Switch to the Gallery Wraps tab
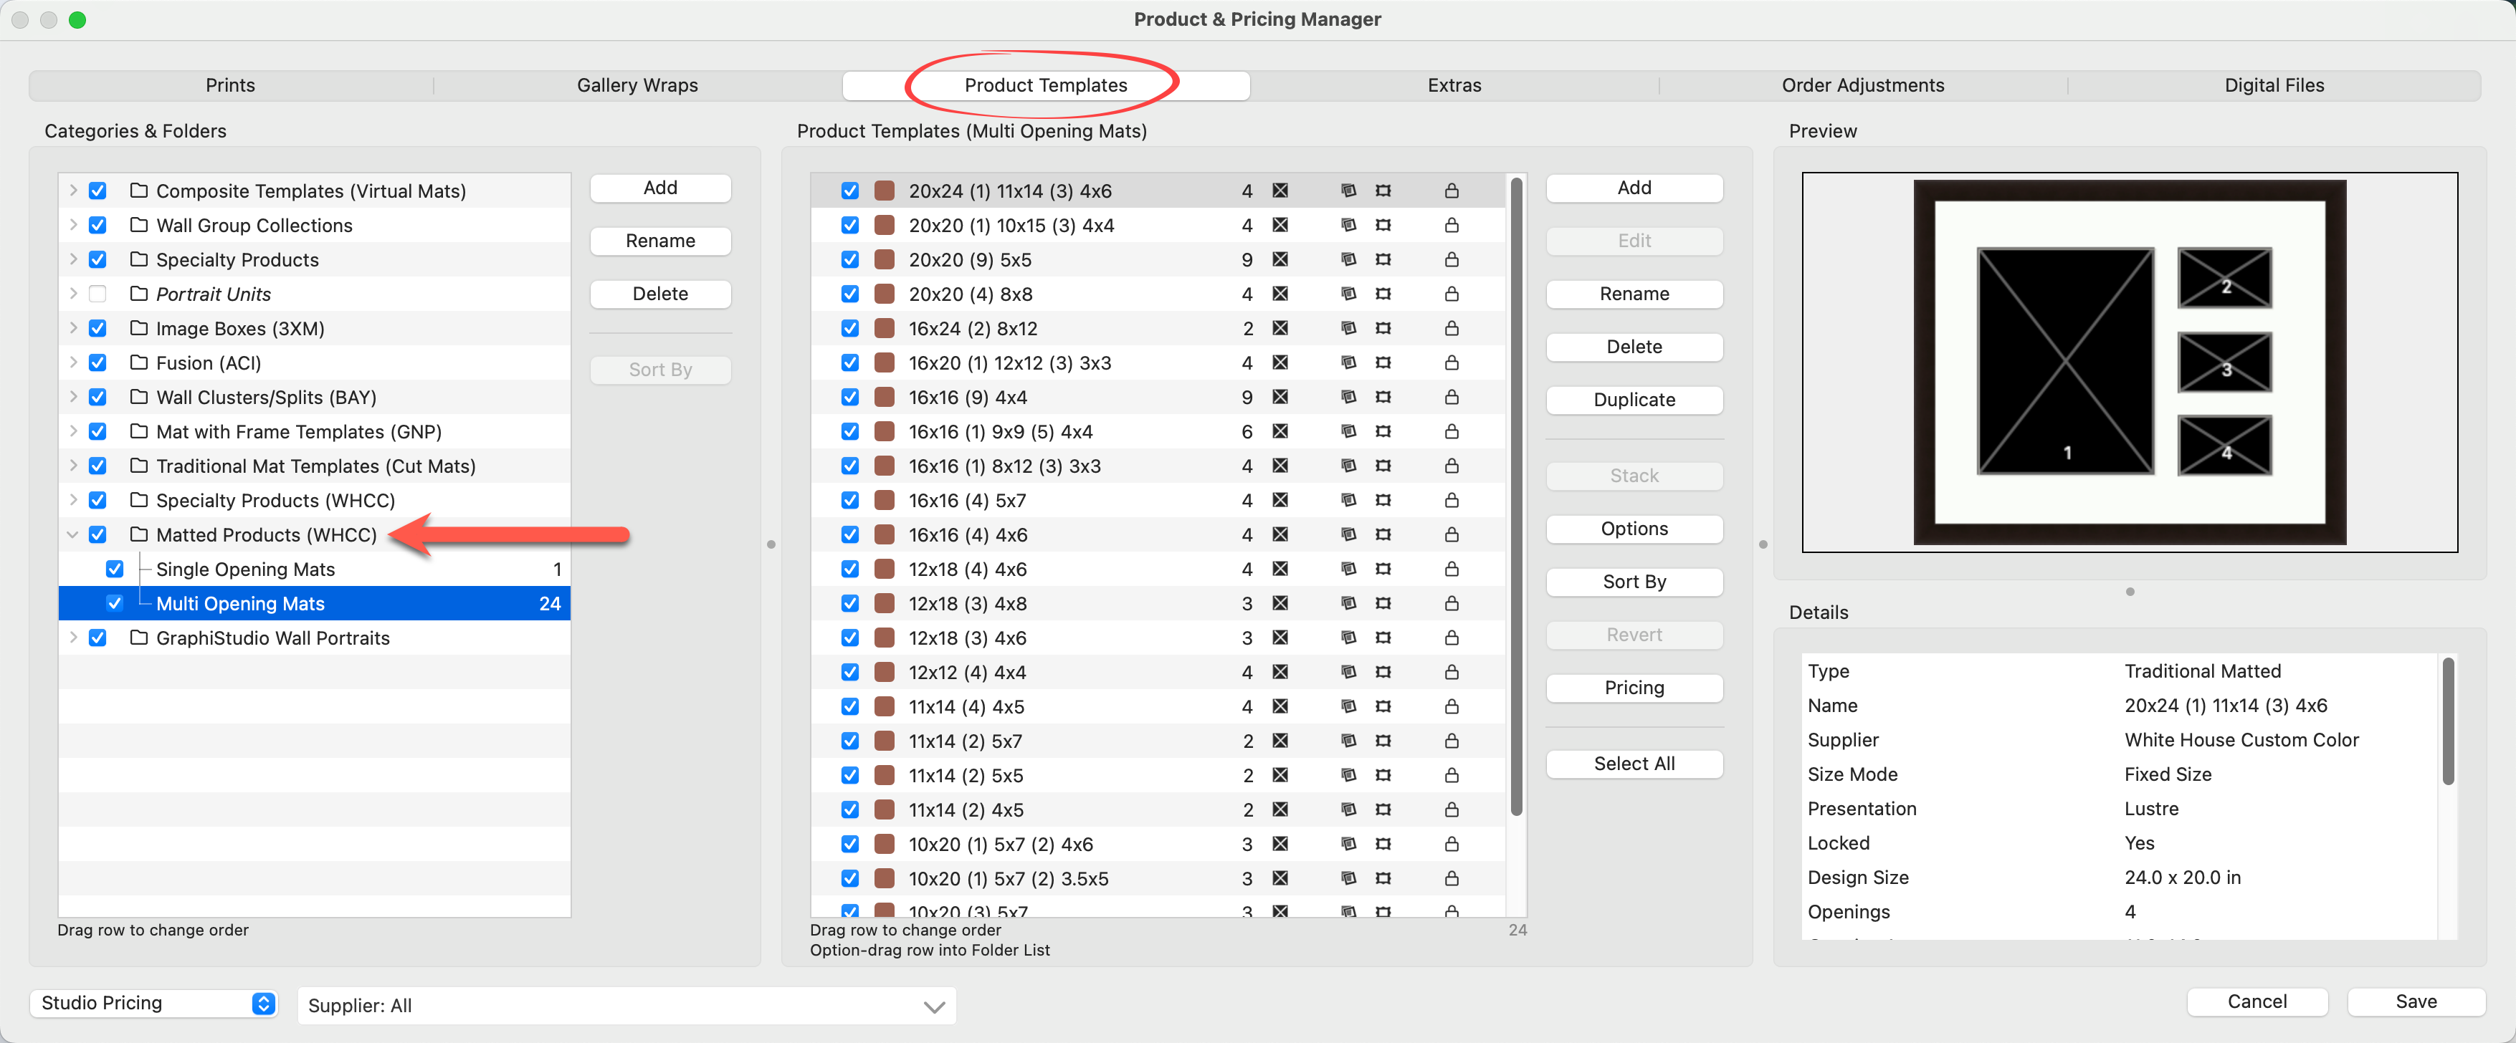 [x=637, y=85]
